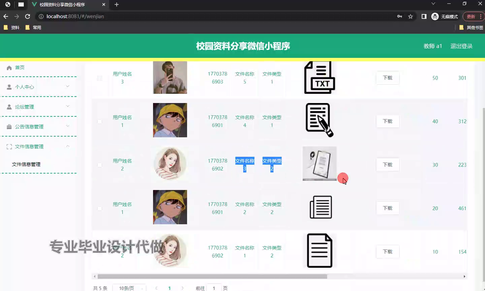Close the 校园资料分享微信小程序 tab

click(x=104, y=4)
